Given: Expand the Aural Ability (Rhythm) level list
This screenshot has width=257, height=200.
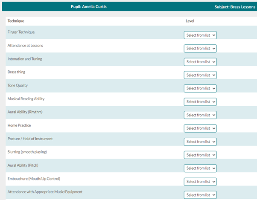Looking at the screenshot, I should coord(200,115).
